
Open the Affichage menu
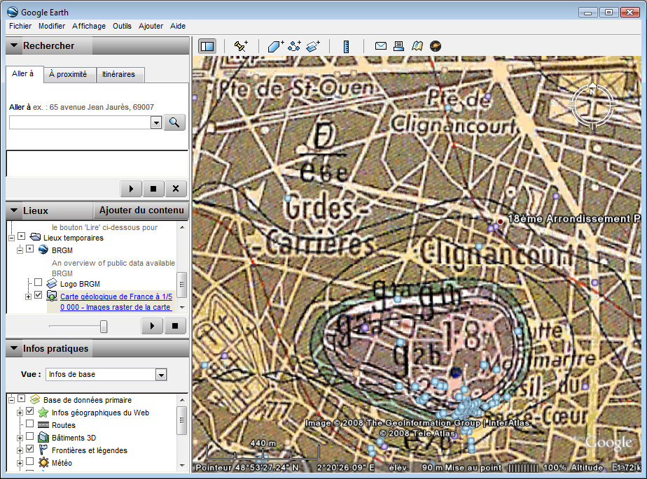89,26
